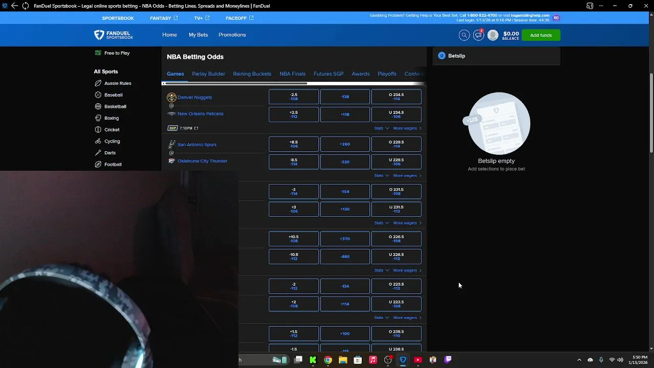The height and width of the screenshot is (368, 654).
Task: Select Spurs +260 moneyline
Action: (x=345, y=144)
